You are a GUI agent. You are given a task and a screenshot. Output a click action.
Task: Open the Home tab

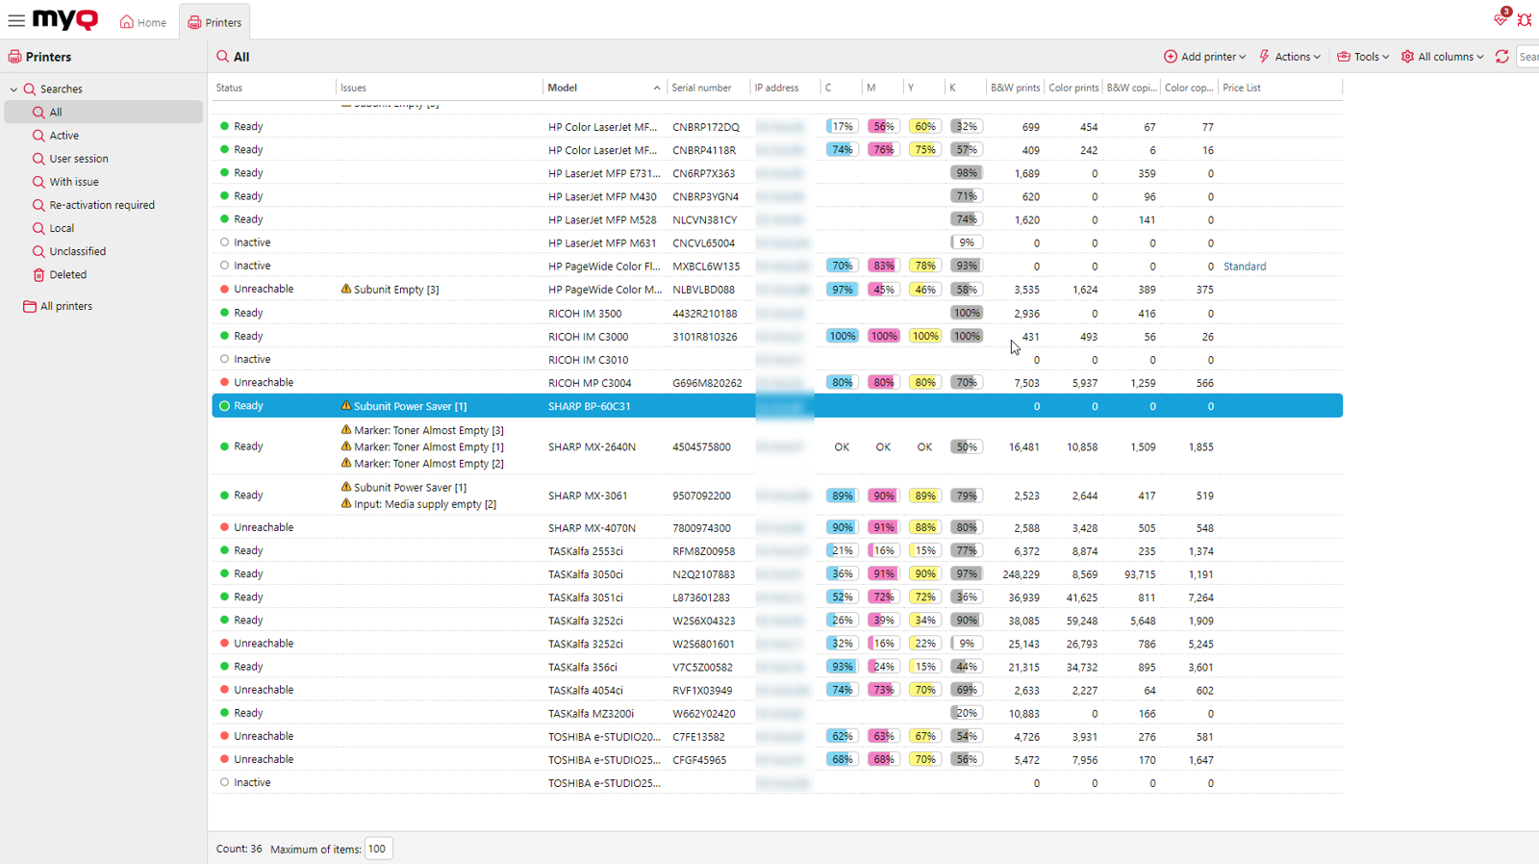pos(142,22)
